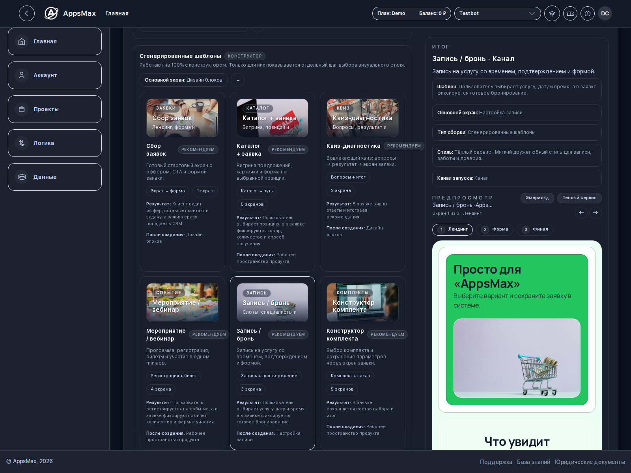Click the database icon beside Данные
Image resolution: width=631 pixels, height=473 pixels.
(x=22, y=177)
